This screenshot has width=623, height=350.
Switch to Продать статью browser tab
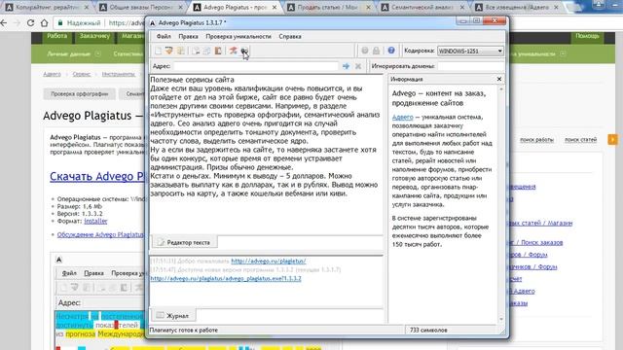tap(329, 7)
